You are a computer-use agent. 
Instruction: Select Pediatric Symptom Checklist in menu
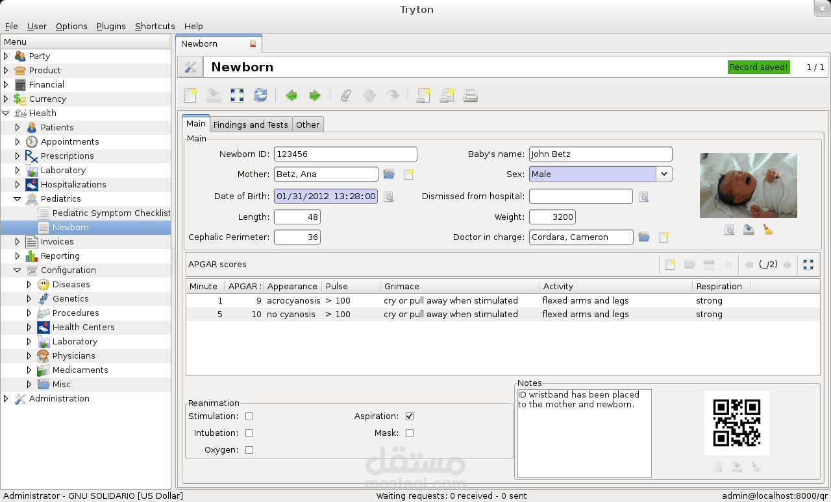coord(110,213)
